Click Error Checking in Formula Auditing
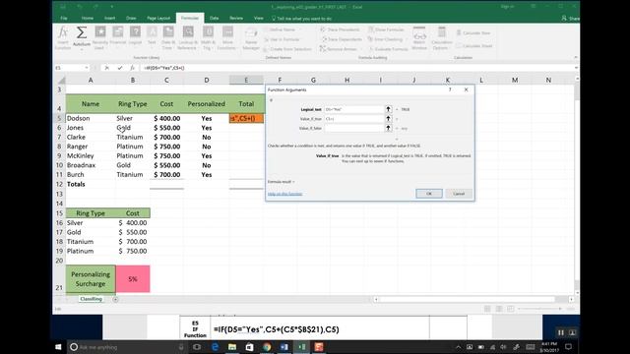This screenshot has height=354, width=630. point(386,39)
